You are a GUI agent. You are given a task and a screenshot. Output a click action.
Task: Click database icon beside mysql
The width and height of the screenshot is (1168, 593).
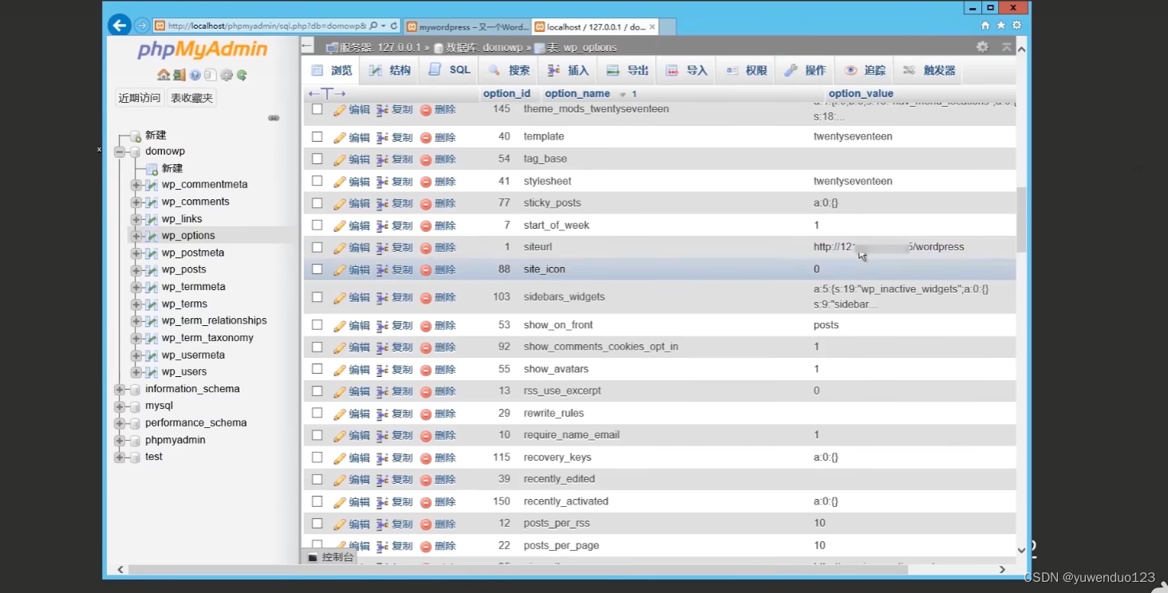click(135, 406)
